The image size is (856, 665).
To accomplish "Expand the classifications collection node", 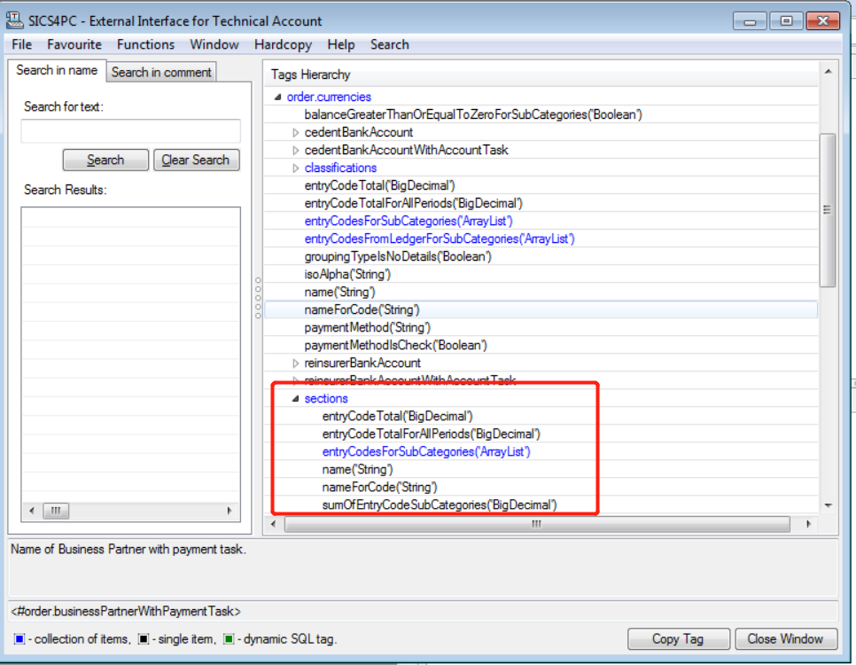I will [296, 168].
